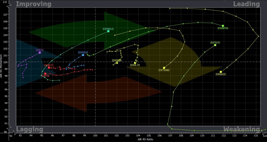
Task: Select the IDXINFRA data point marker
Action: click(223, 26)
